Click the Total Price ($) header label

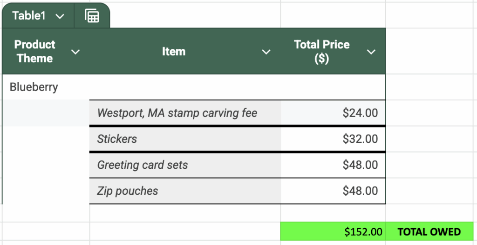tap(321, 52)
